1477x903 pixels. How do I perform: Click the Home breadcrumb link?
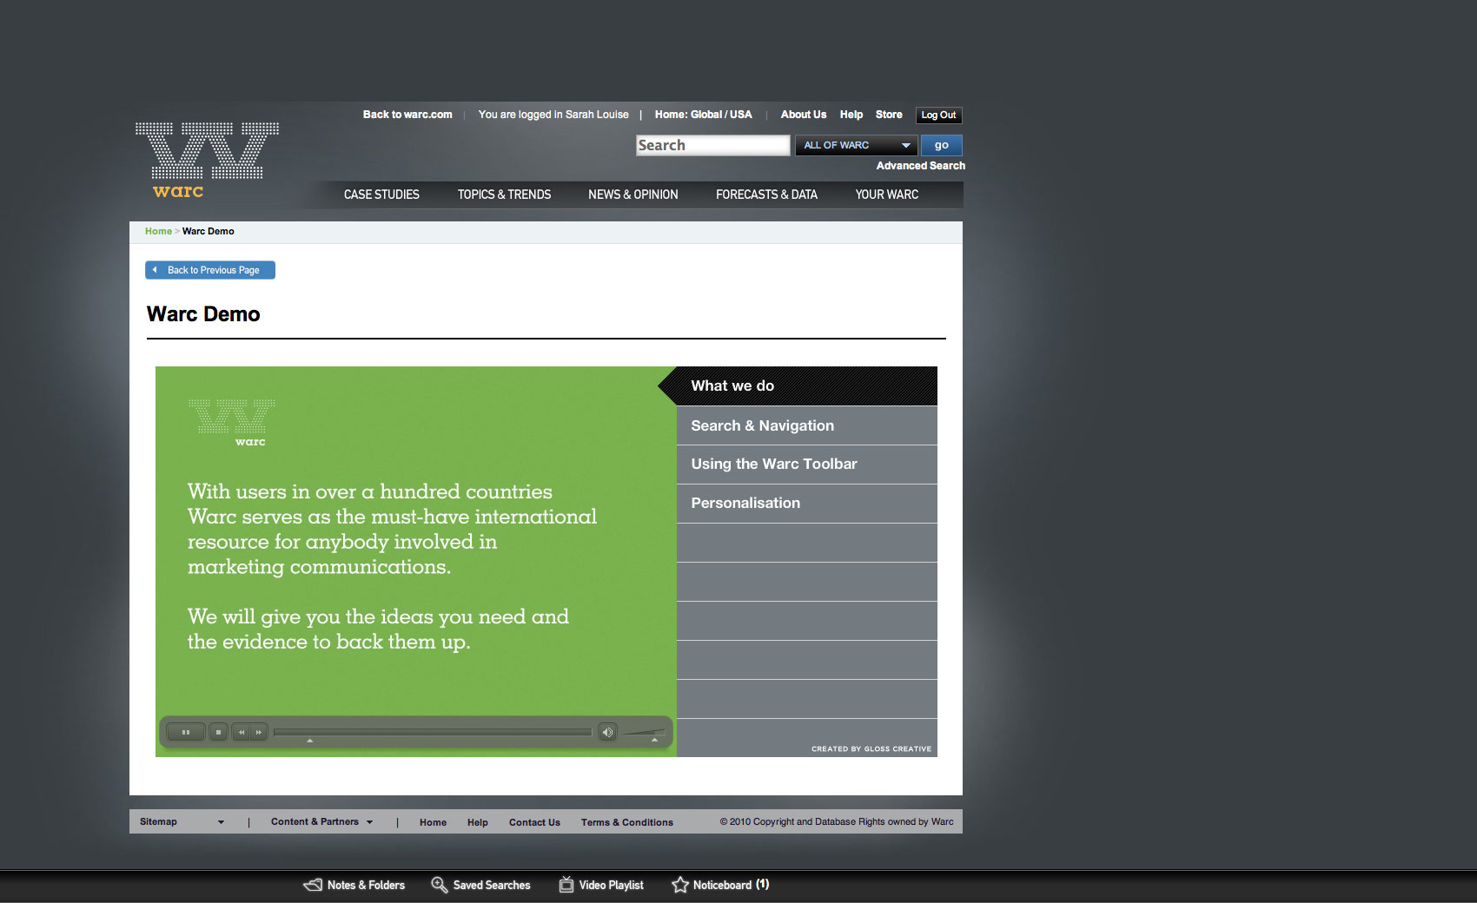click(x=158, y=232)
